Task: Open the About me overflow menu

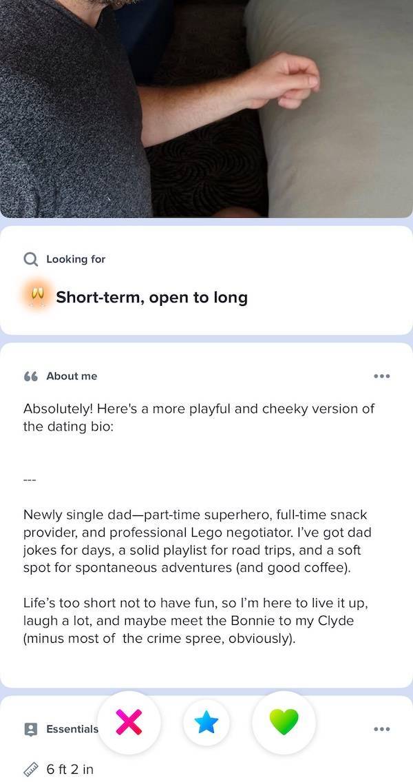Action: click(x=382, y=375)
